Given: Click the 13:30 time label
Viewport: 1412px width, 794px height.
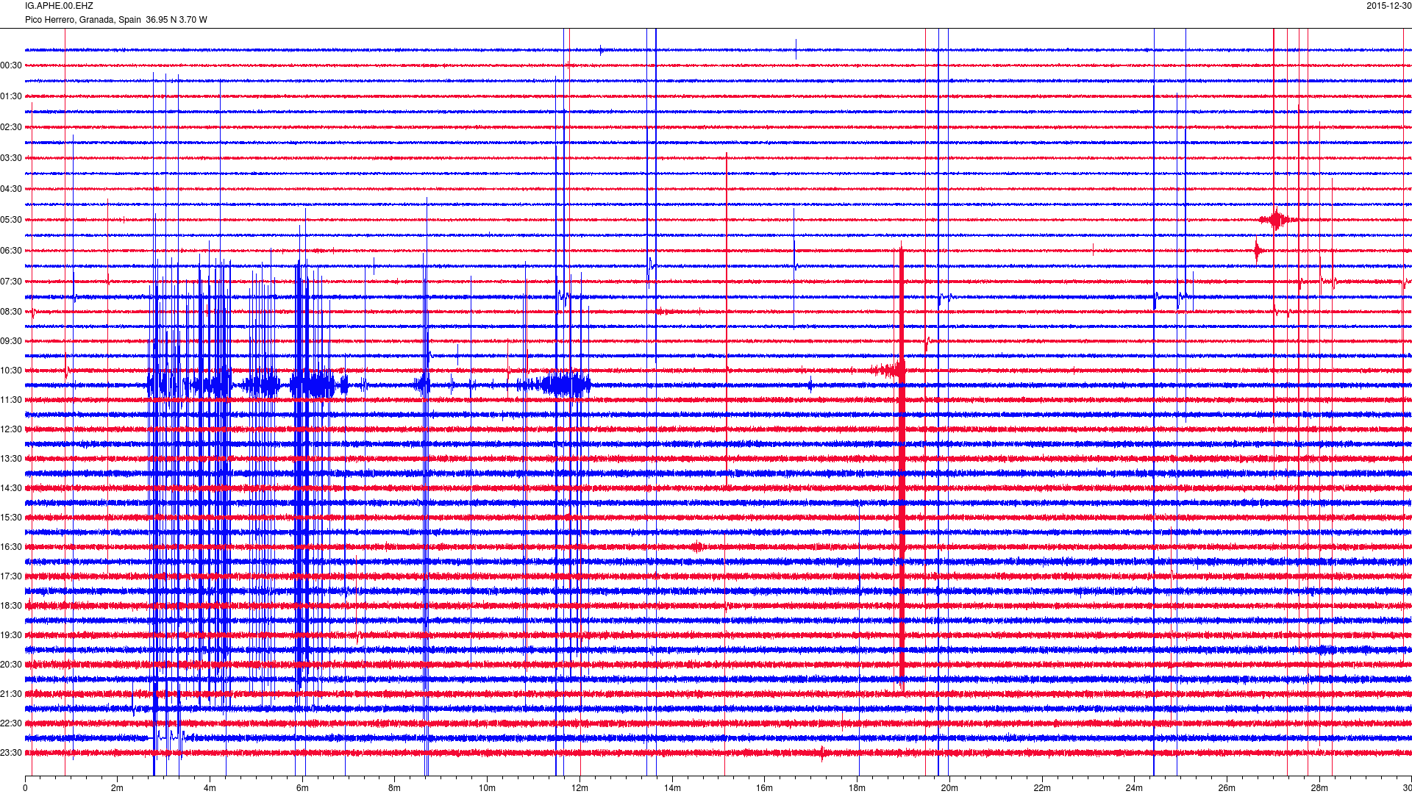Looking at the screenshot, I should tap(11, 459).
